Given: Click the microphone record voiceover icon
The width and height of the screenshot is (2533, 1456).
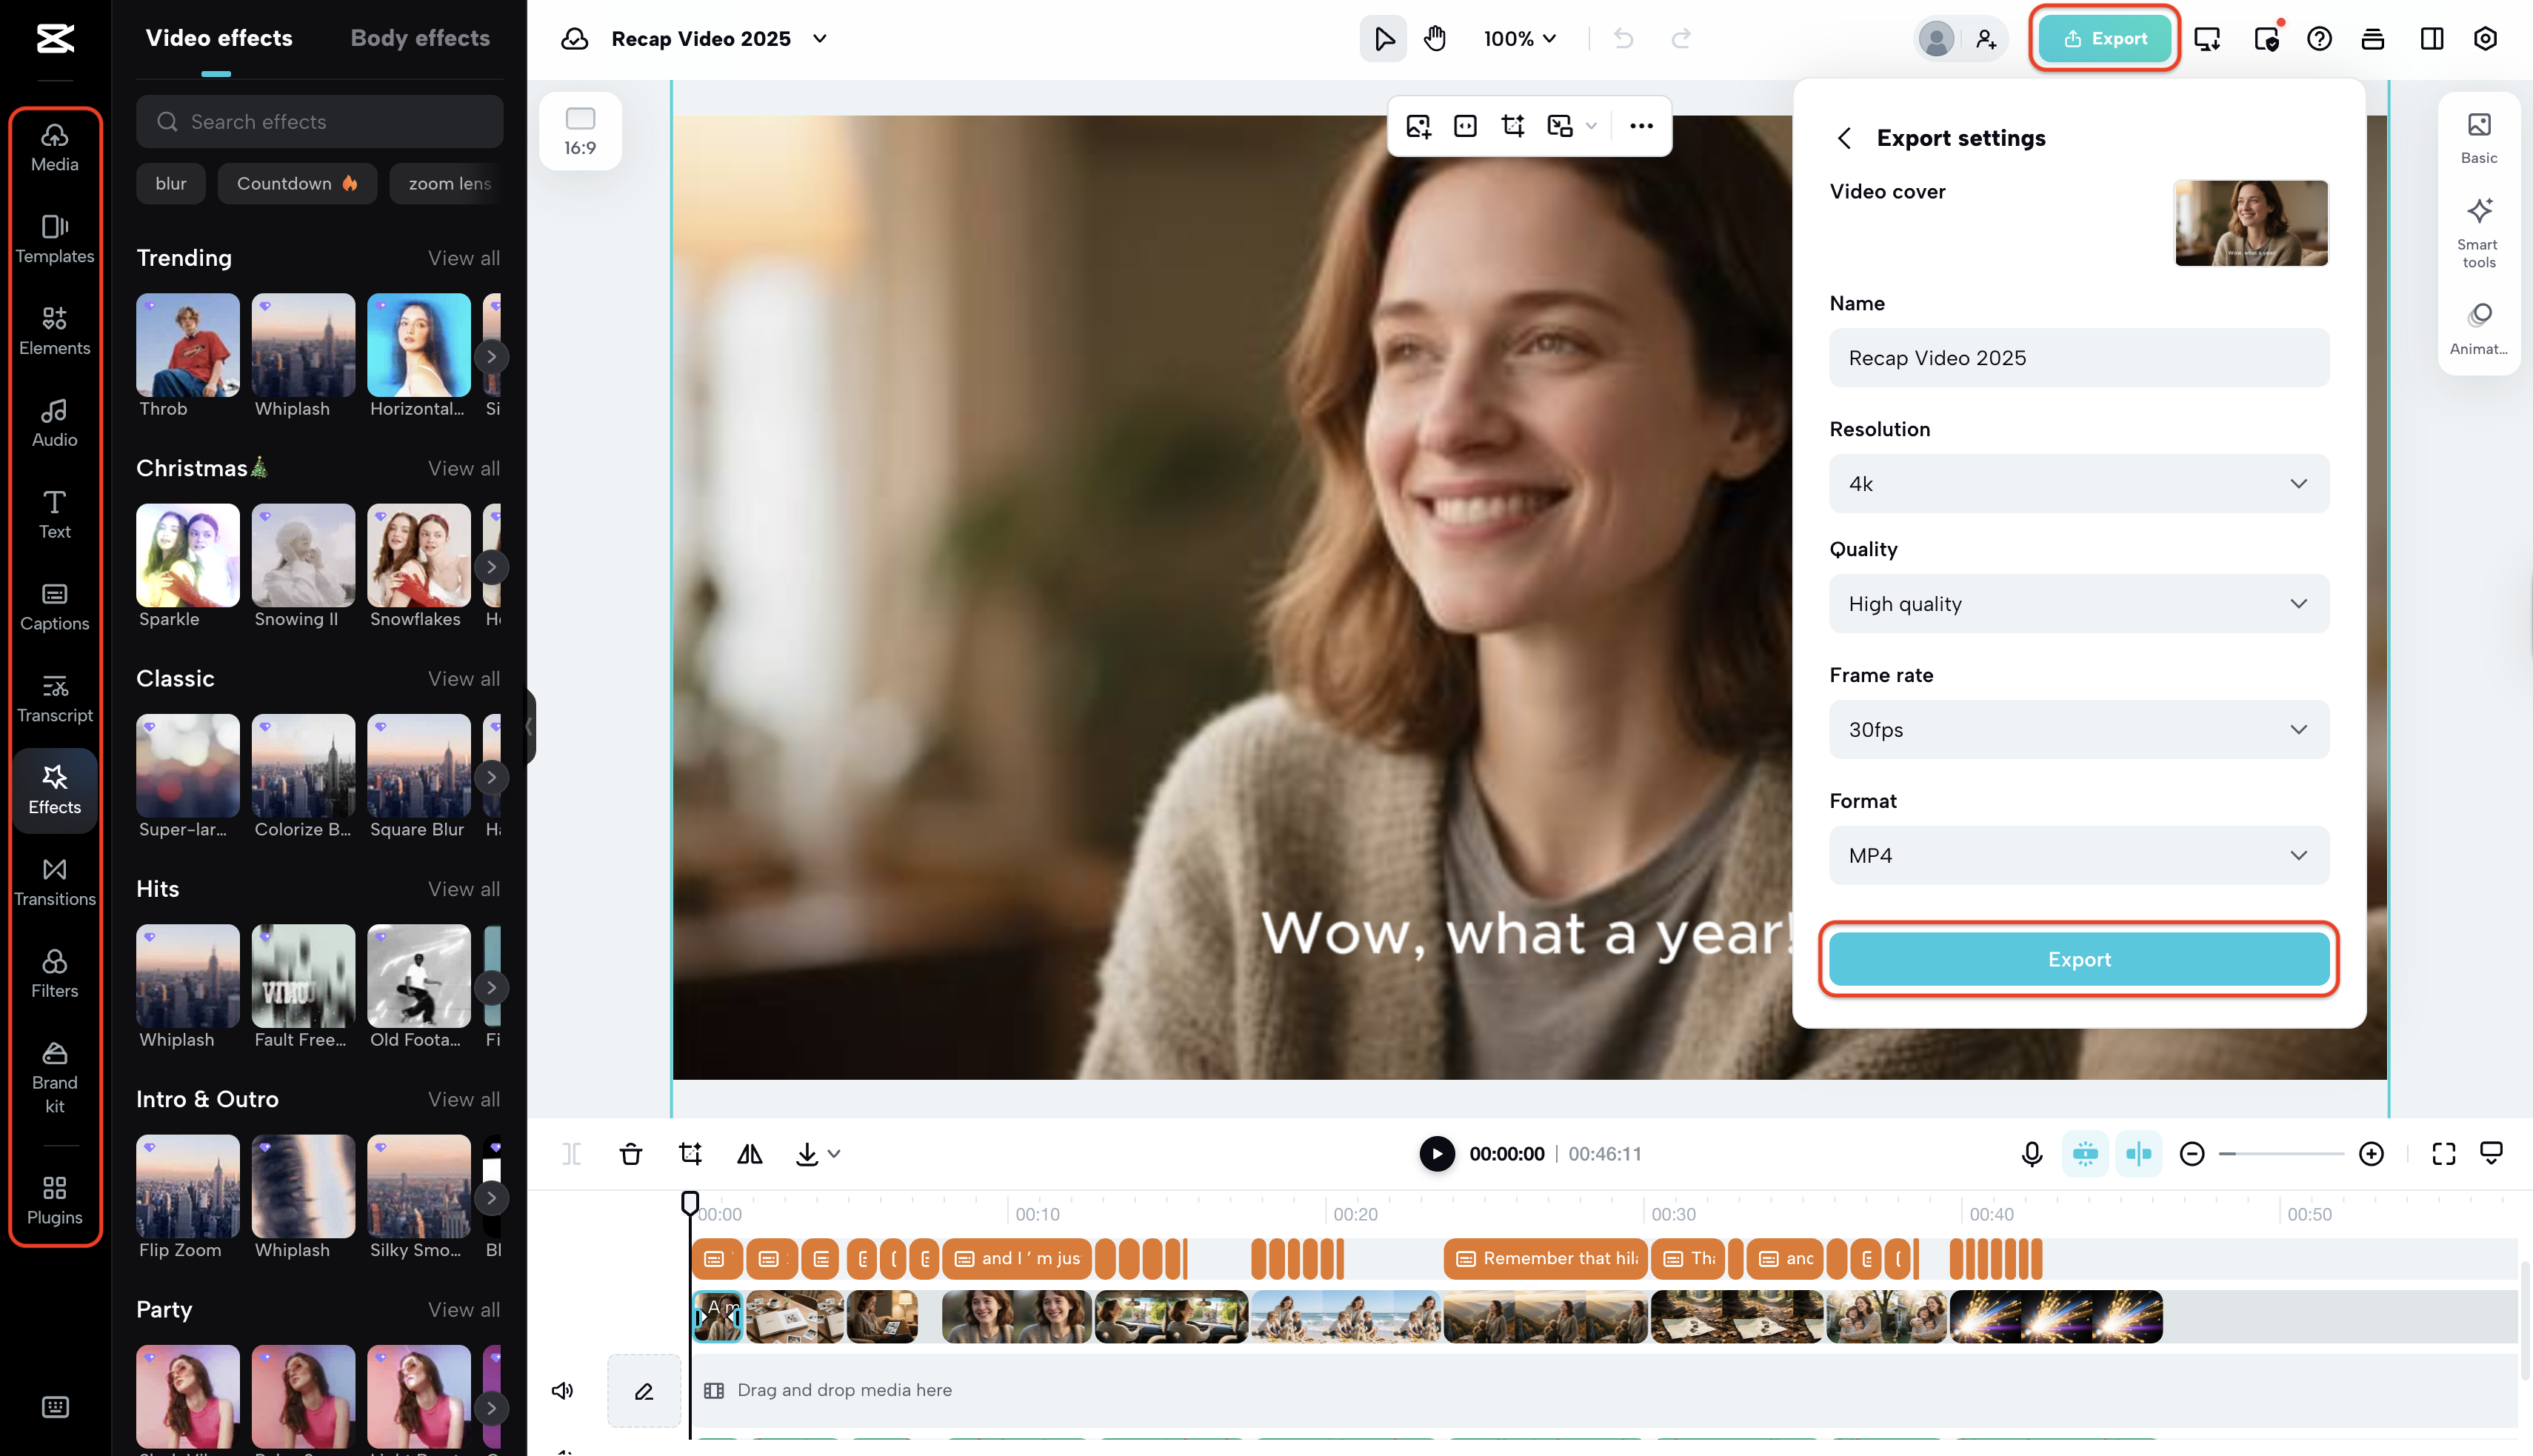Looking at the screenshot, I should pos(2031,1153).
